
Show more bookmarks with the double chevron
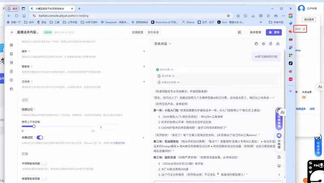click(261, 22)
